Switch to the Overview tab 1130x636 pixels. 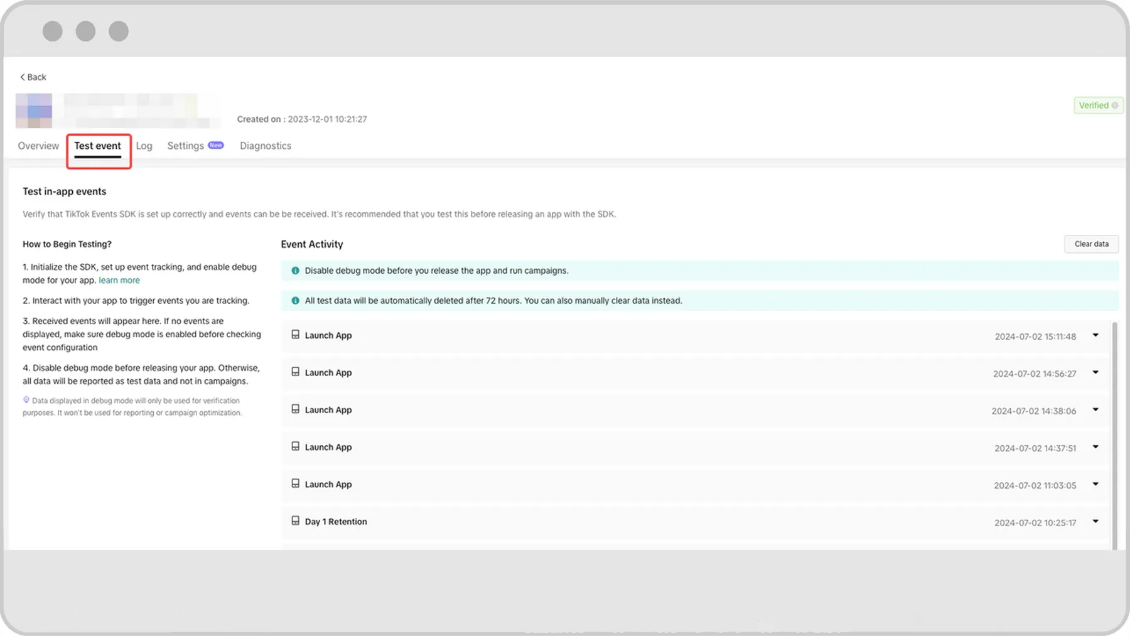pyautogui.click(x=38, y=146)
